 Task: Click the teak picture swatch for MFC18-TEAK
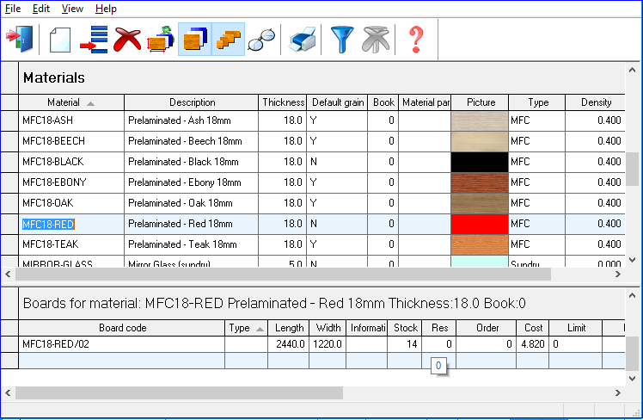pyautogui.click(x=480, y=244)
